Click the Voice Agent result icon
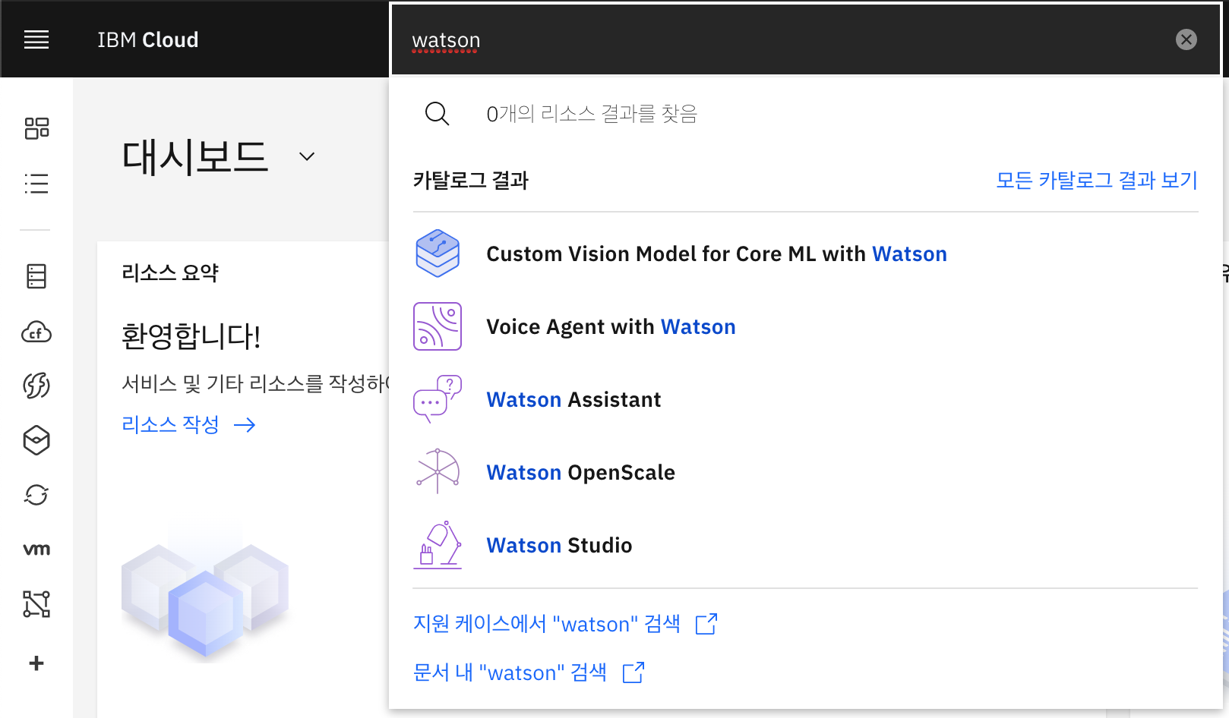 438,326
